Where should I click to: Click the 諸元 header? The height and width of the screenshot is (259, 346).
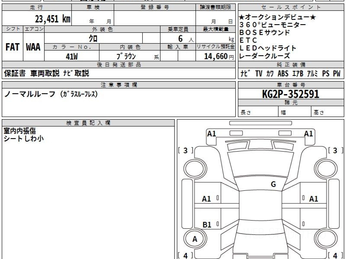click(x=291, y=103)
